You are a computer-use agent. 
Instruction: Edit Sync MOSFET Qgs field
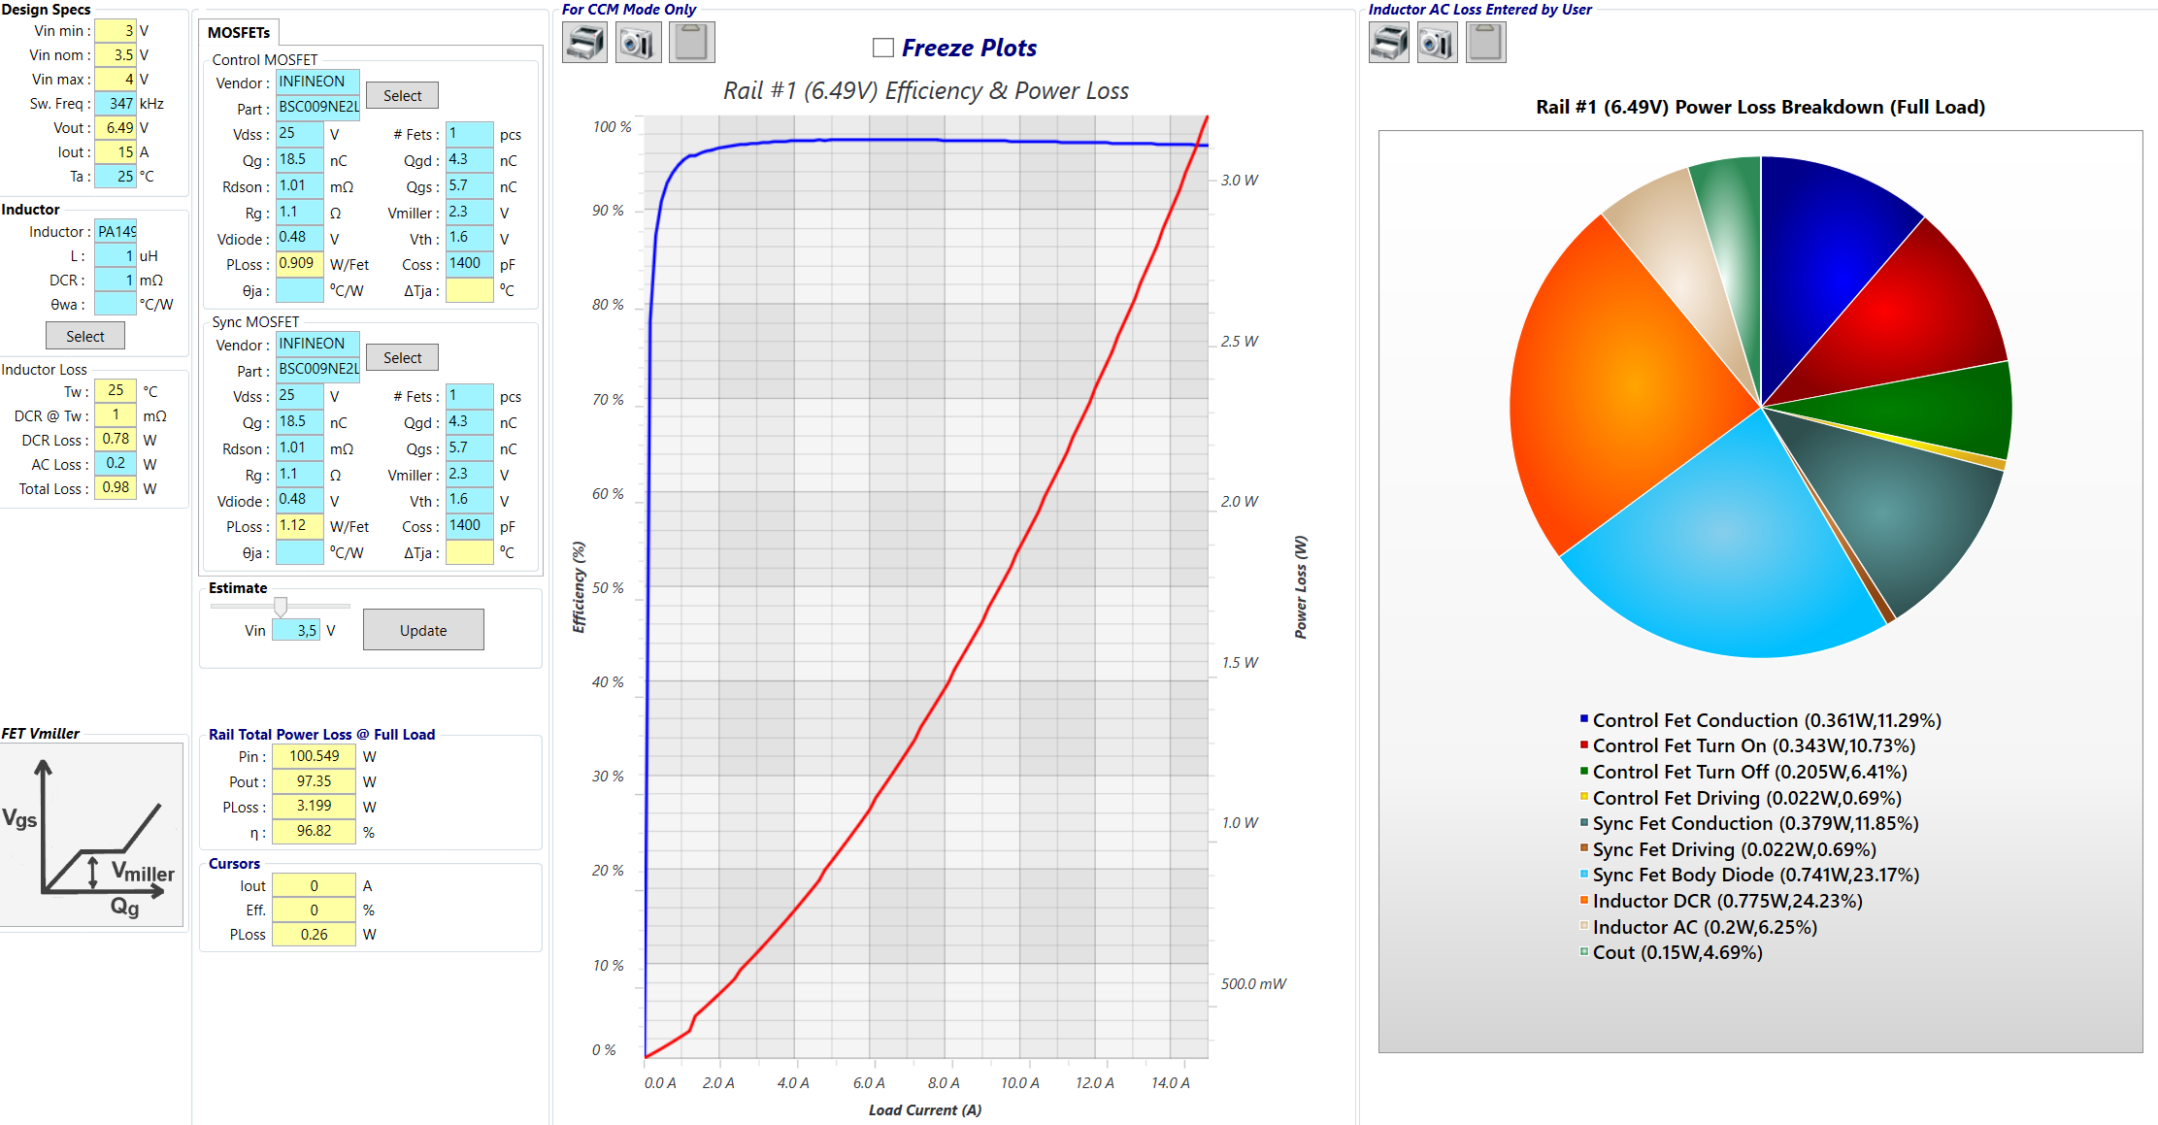pos(470,448)
